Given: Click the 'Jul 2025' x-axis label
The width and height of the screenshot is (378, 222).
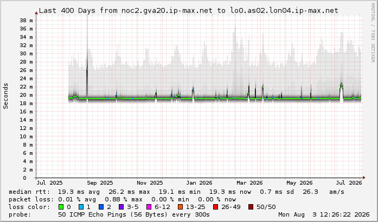Looking at the screenshot, I should click(x=49, y=183).
